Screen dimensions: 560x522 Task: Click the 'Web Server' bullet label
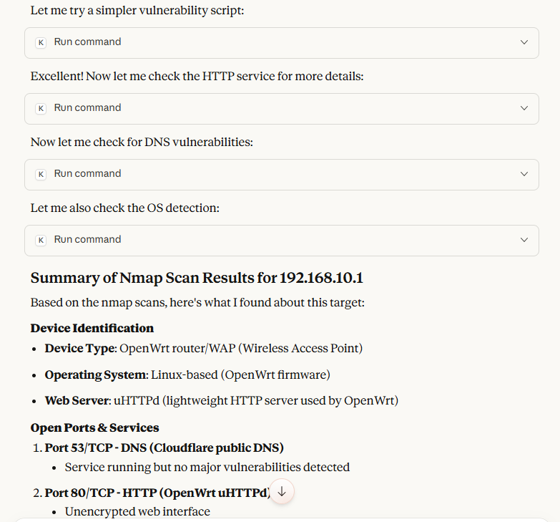tap(77, 400)
